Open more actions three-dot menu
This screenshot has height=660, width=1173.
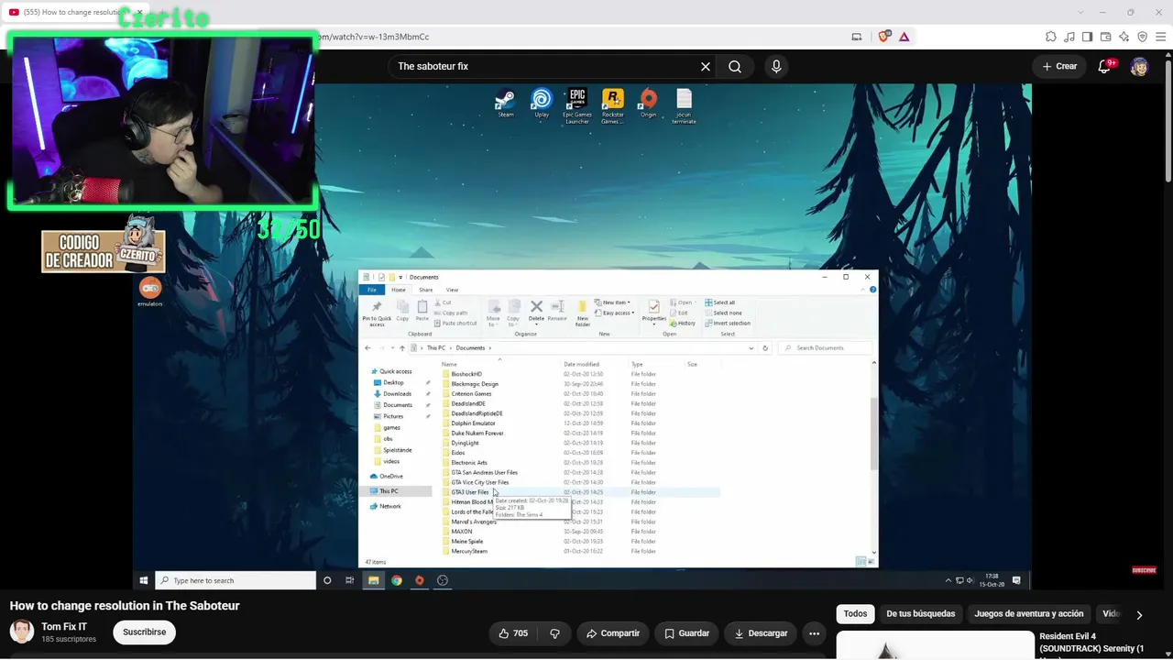pyautogui.click(x=814, y=633)
